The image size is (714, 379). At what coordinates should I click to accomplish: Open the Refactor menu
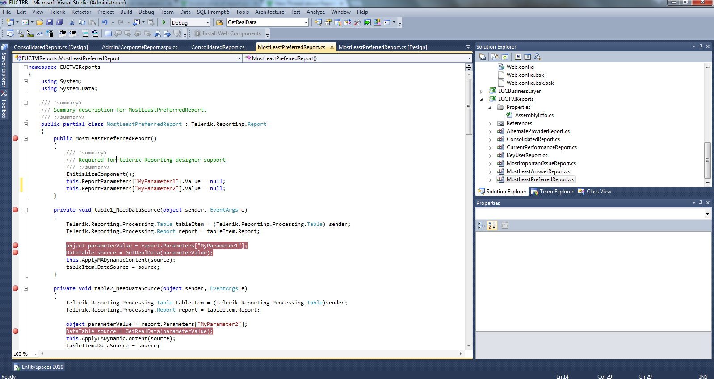click(81, 12)
